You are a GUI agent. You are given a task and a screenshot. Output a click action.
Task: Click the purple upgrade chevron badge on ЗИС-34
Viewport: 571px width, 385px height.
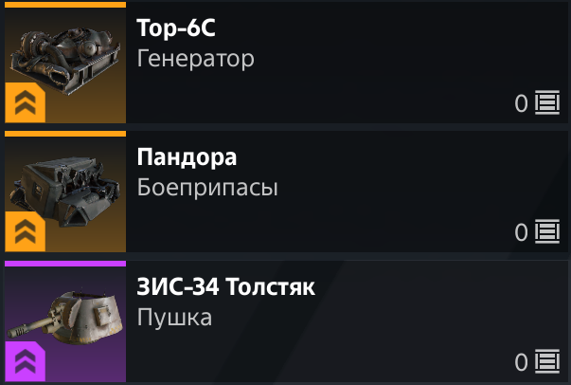click(x=26, y=361)
